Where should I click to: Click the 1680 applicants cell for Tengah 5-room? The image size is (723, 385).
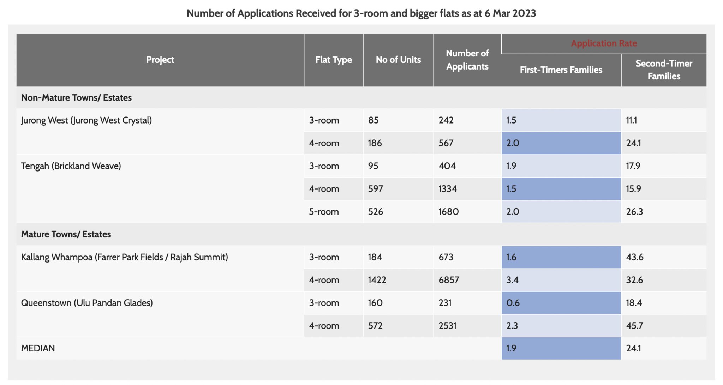pos(448,212)
